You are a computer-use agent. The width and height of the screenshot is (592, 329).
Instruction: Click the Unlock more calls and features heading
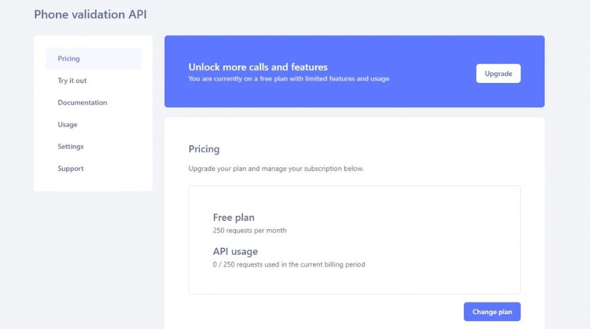pos(258,67)
